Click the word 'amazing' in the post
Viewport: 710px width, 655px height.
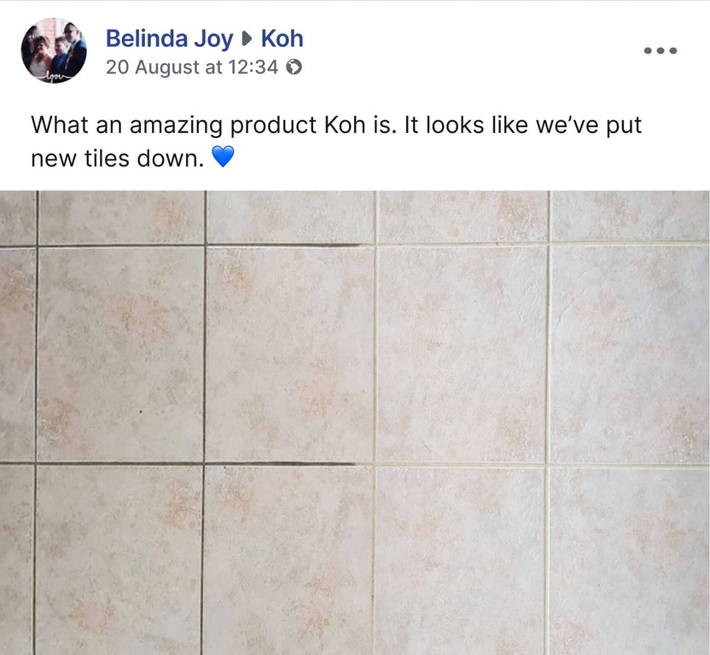tap(176, 126)
